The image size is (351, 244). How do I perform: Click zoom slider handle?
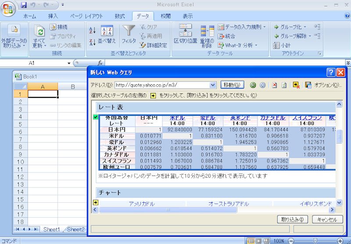[x=315, y=241]
